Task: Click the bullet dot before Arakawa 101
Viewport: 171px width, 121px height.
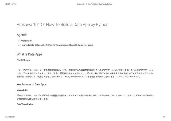Action: (x=19, y=41)
